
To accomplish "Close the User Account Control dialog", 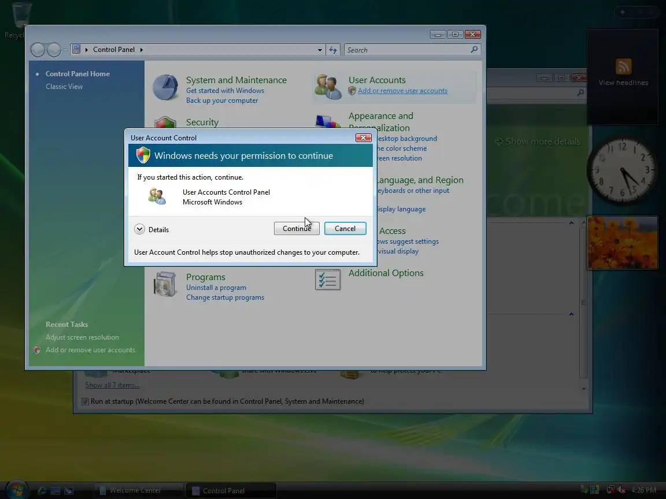I will tap(363, 137).
